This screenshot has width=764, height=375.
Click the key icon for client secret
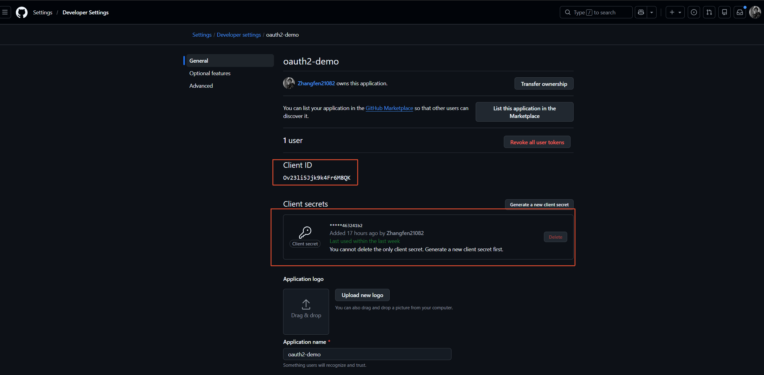(305, 232)
